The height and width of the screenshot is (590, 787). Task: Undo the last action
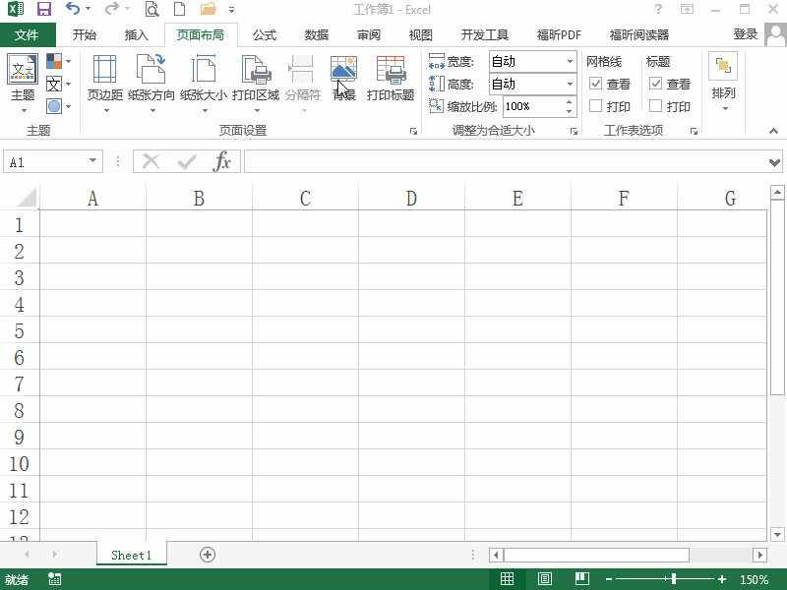point(73,9)
